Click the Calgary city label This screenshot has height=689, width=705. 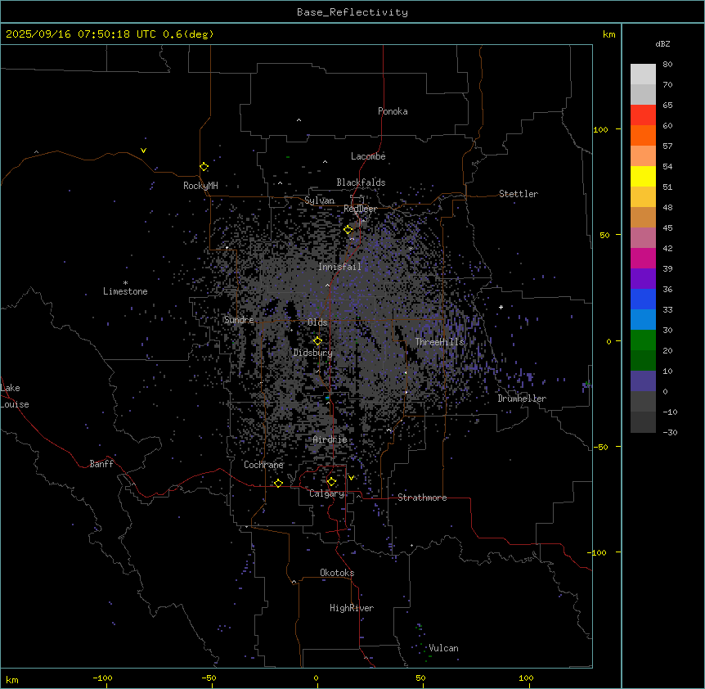(326, 493)
